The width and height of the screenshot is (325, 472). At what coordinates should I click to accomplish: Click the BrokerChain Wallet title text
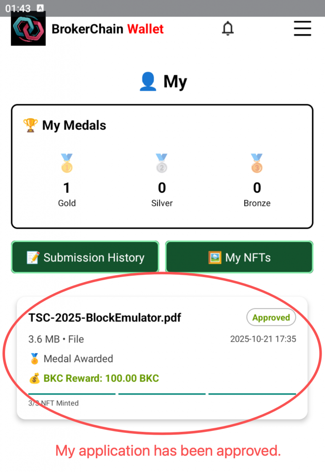click(x=107, y=29)
